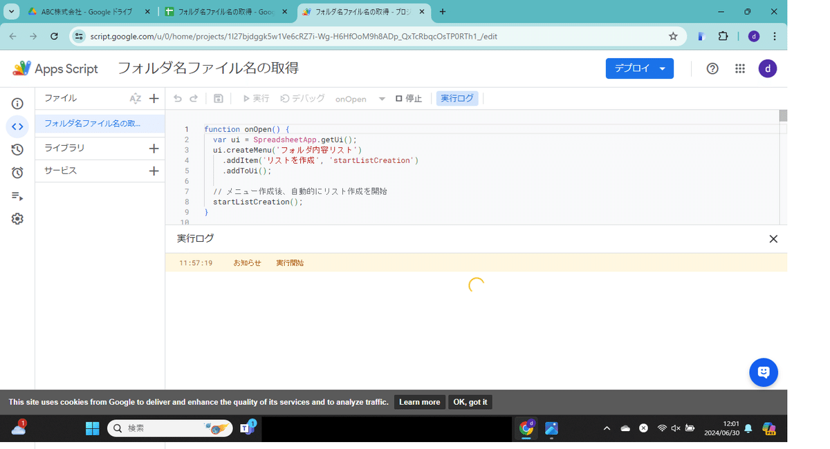
Task: Open the Chrome profile avatar d
Action: [754, 37]
